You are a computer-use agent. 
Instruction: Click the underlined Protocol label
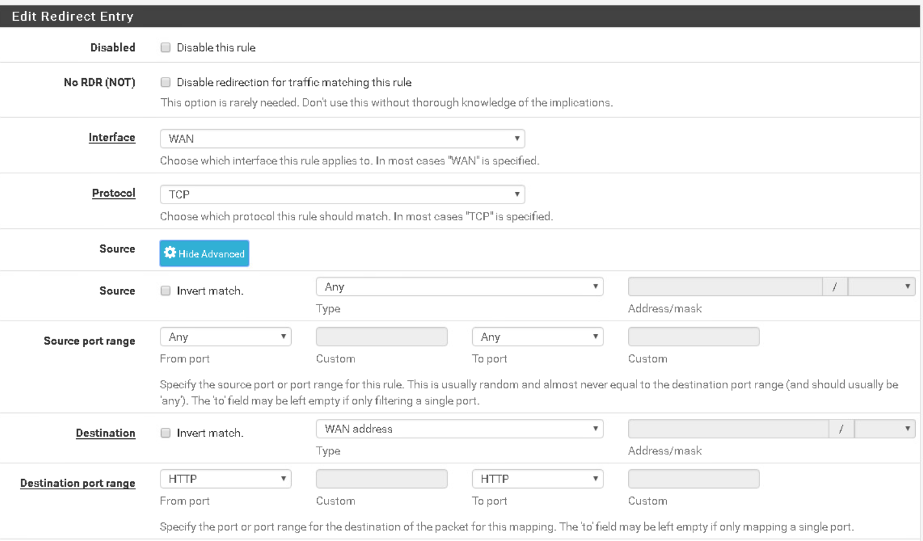click(x=114, y=193)
